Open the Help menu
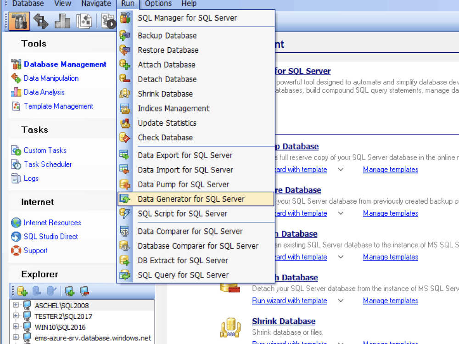This screenshot has height=344, width=459. 189,4
